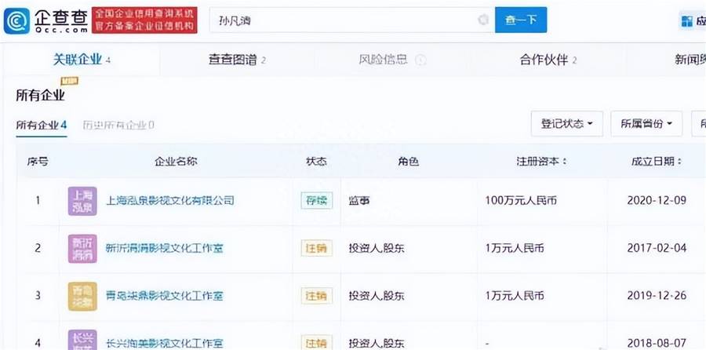706x350 pixels.
Task: Open the 合作伙伴 tab
Action: [x=548, y=60]
